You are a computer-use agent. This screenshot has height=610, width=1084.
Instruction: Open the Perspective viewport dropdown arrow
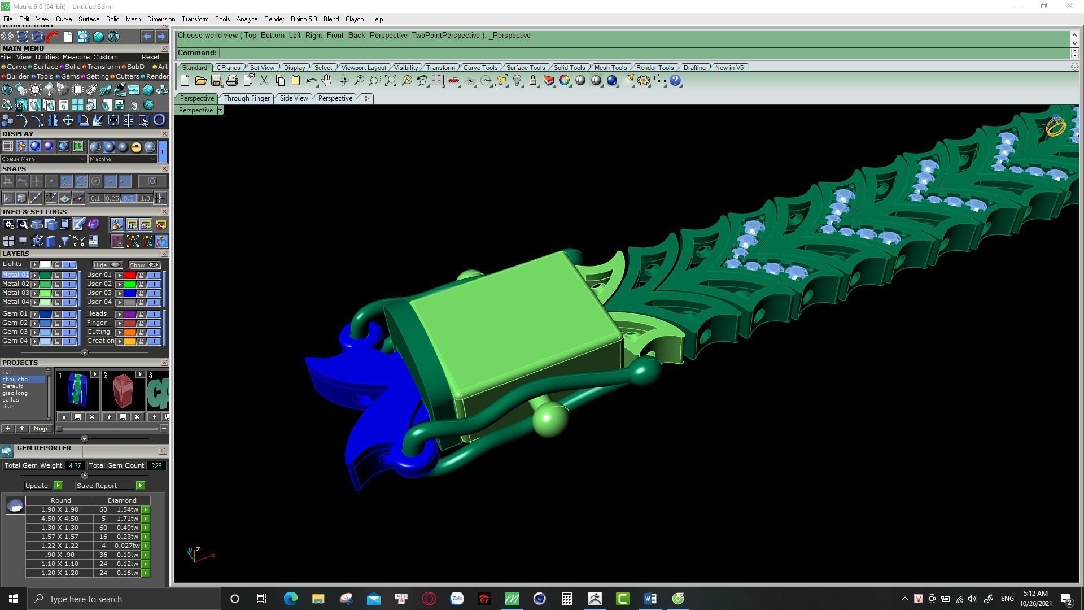220,110
